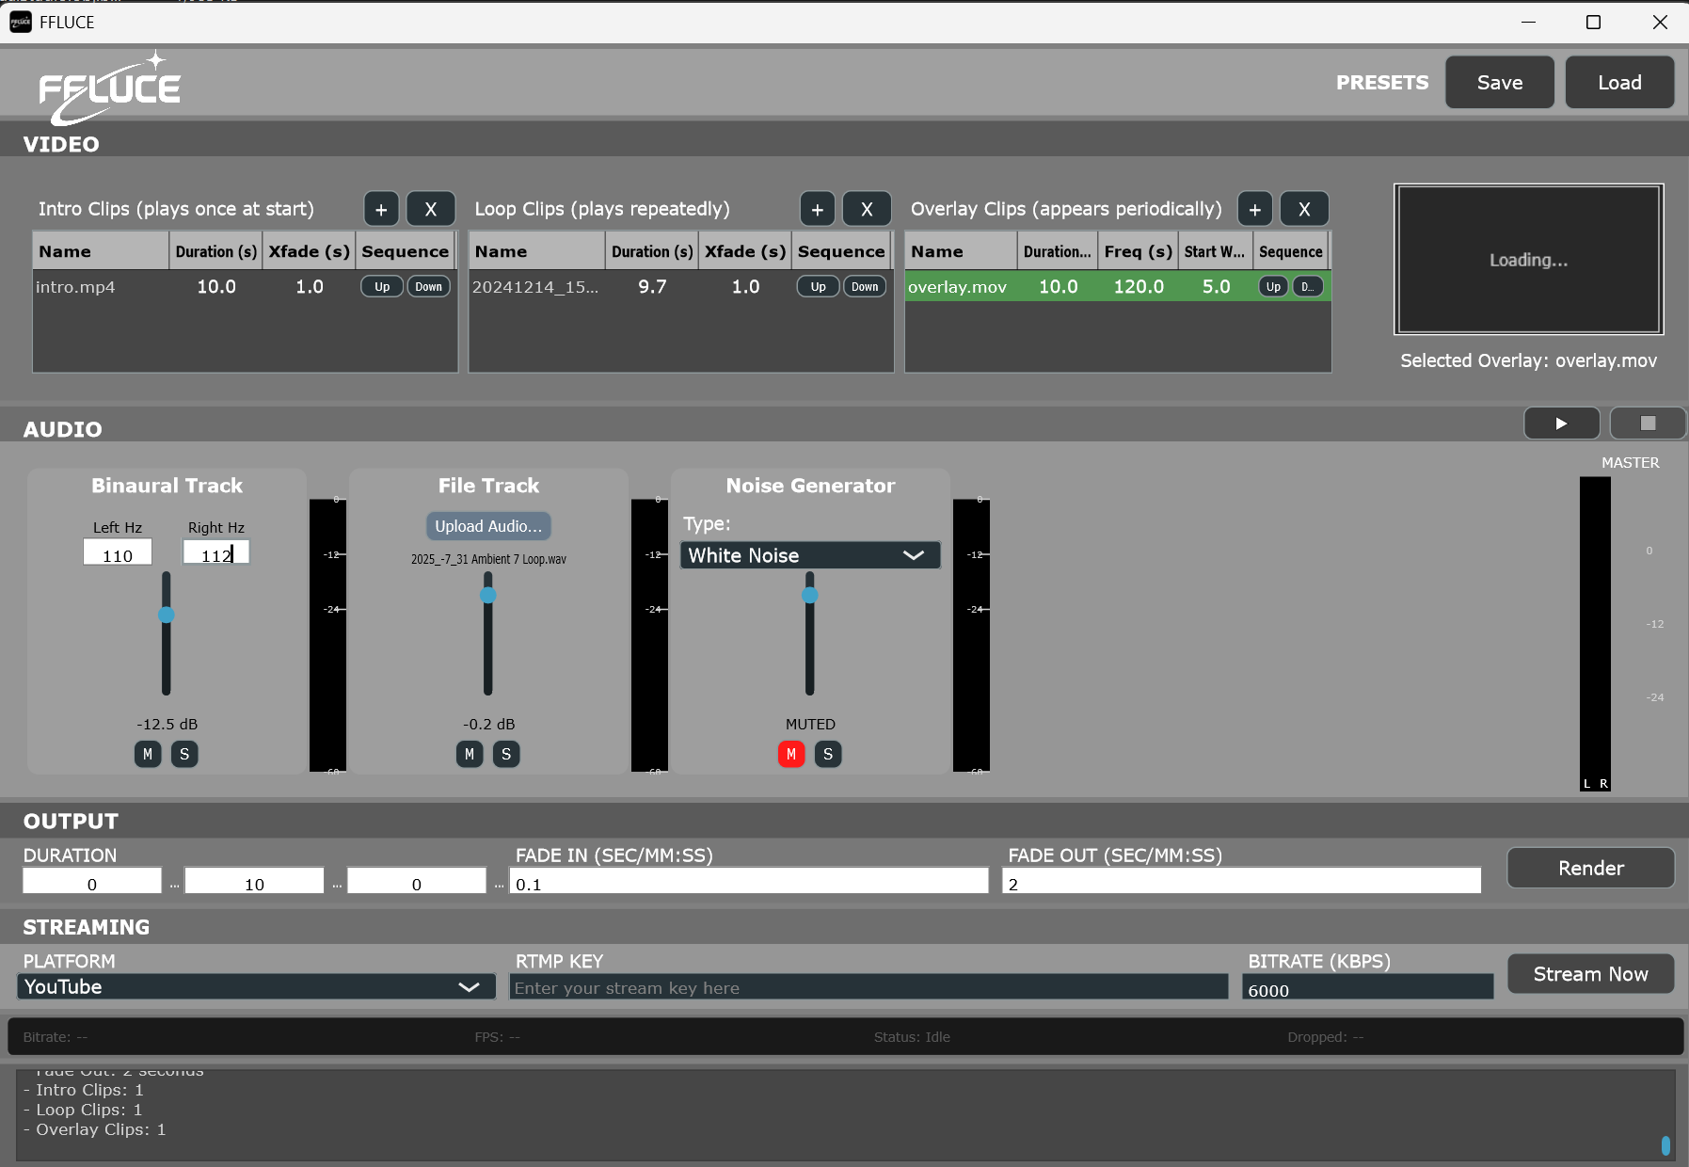Move intro.mp4 down in sequence
This screenshot has height=1167, width=1689.
pyautogui.click(x=428, y=287)
